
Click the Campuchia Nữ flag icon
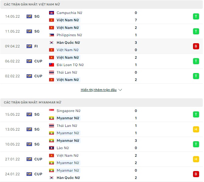[52, 13]
